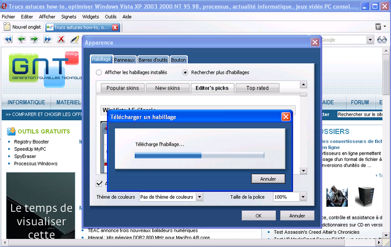The image size is (391, 247).
Task: Click OK in the Apparence dialog
Action: [259, 215]
